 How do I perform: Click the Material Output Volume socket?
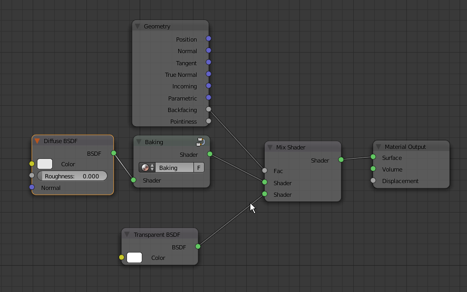tap(373, 168)
